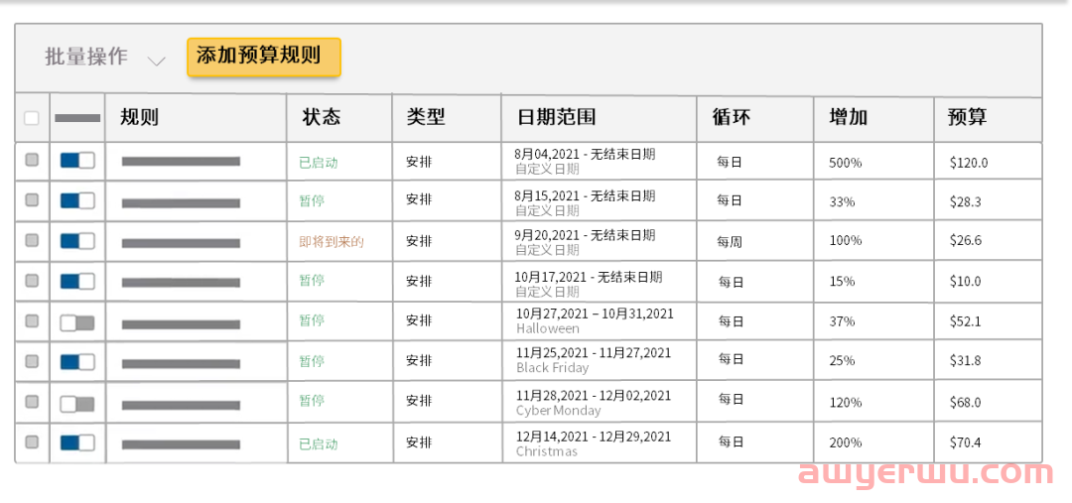Click the 500% increase value
1072x503 pixels.
click(846, 164)
